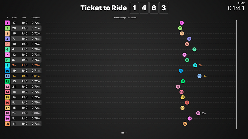This screenshot has width=248, height=139.
Task: Click the magenta number 1 badge in the list
Action: coord(7,23)
